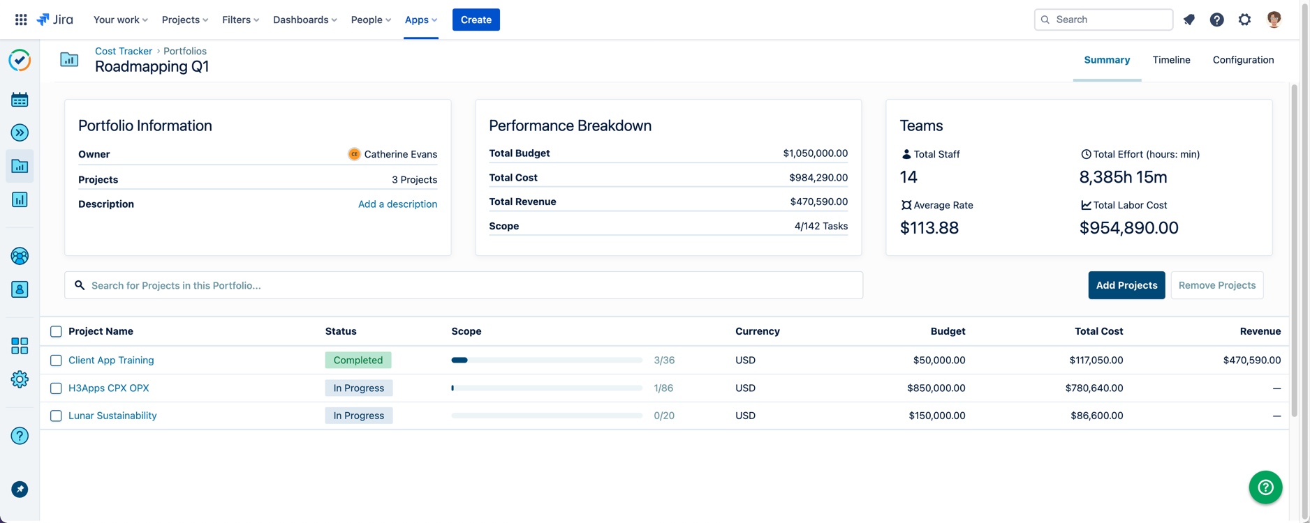1310x523 pixels.
Task: Click the green floating help button
Action: 1266,487
